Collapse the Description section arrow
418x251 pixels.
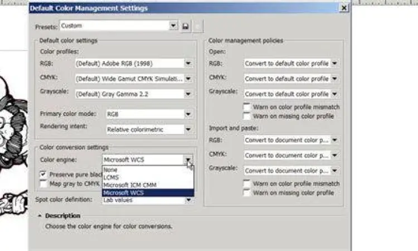(40, 216)
